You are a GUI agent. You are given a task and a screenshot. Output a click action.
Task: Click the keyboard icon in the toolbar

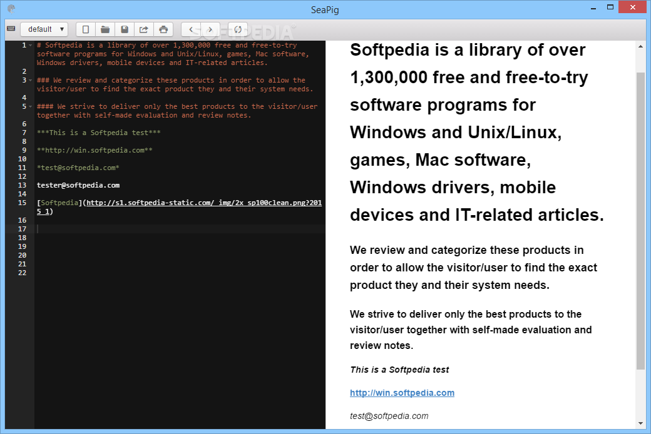tap(11, 29)
